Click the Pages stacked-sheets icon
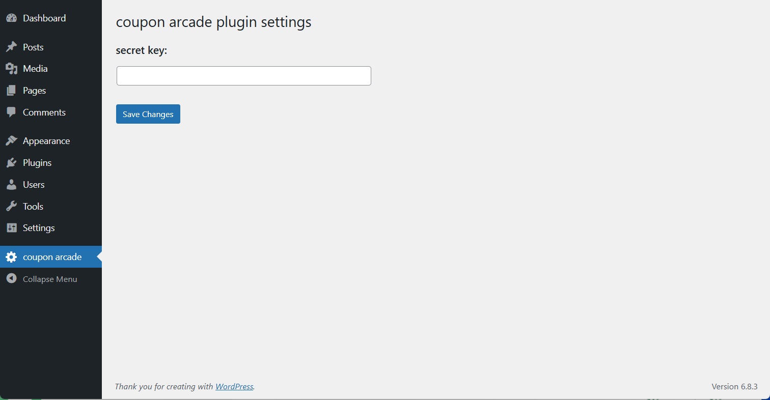Screen dimensions: 770x400 point(11,91)
